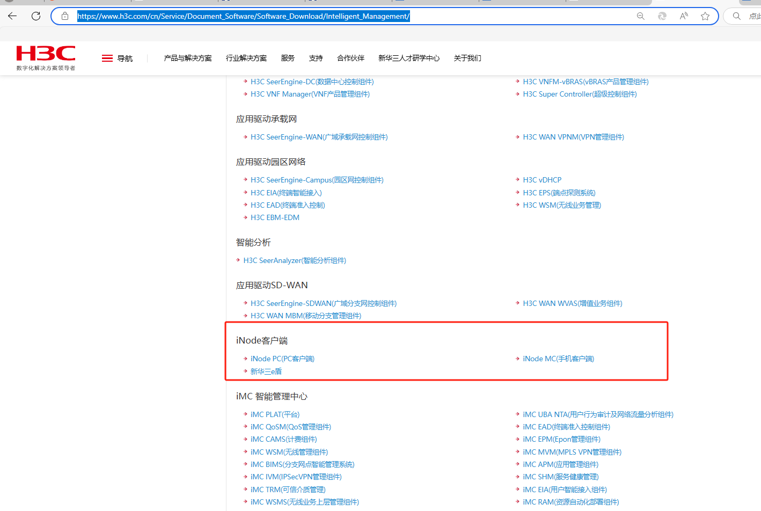Open iMC QoSM(QoS管理组件) link

[291, 427]
